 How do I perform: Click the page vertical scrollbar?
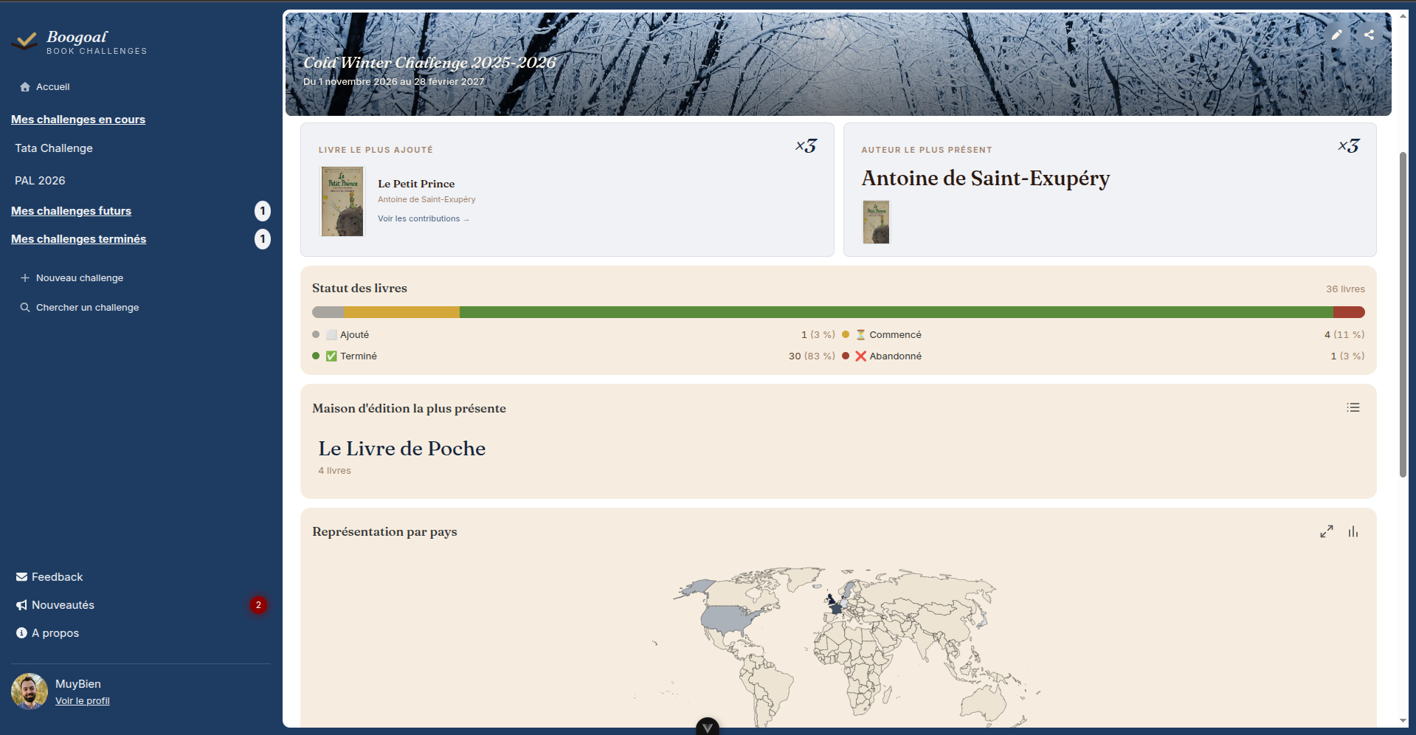[1403, 314]
